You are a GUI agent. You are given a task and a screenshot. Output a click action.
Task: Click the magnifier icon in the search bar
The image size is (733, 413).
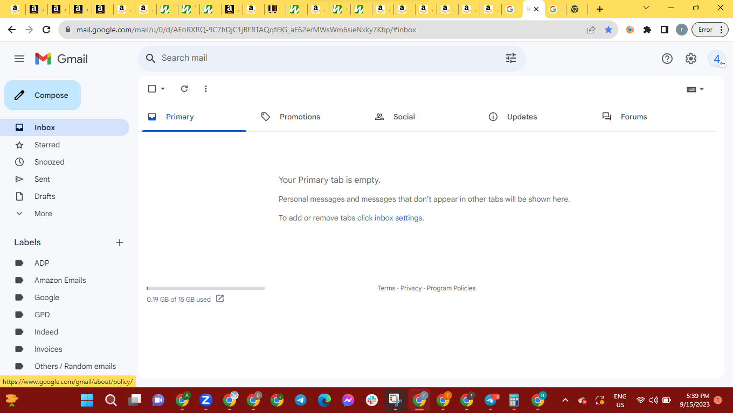click(151, 58)
